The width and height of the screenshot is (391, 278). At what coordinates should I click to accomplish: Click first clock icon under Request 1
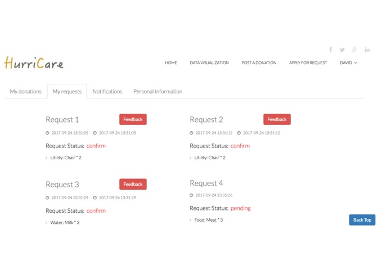click(47, 133)
